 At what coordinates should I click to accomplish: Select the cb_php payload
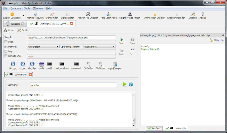click(32, 66)
